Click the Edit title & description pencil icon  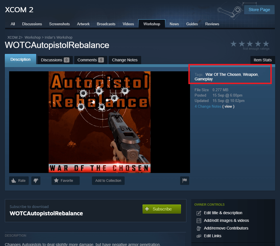coord(199,213)
